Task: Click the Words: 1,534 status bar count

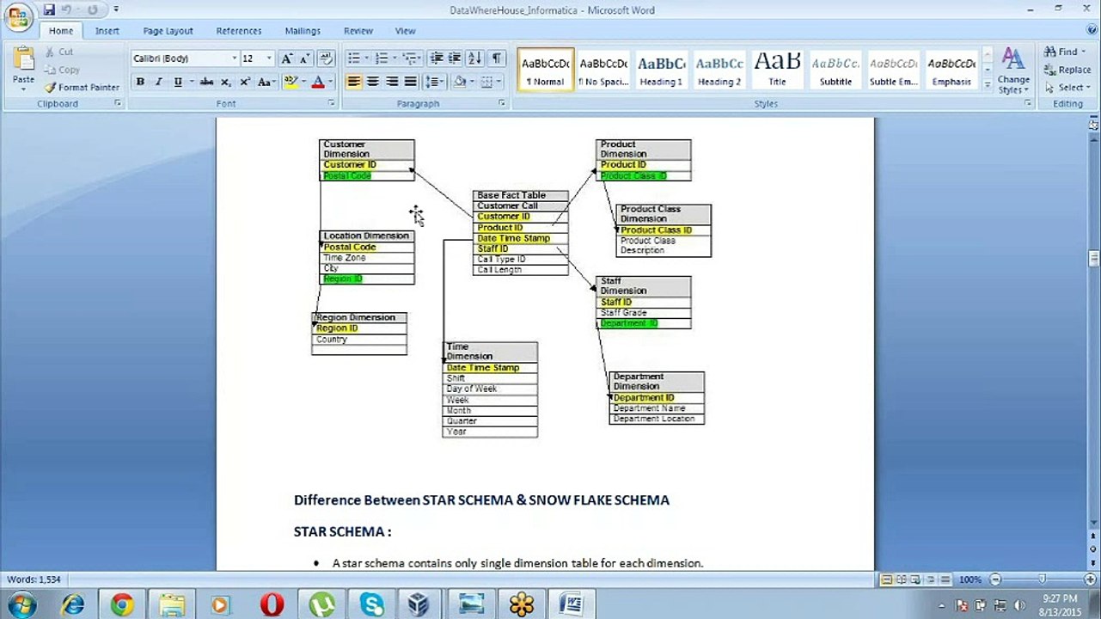Action: click(x=34, y=579)
